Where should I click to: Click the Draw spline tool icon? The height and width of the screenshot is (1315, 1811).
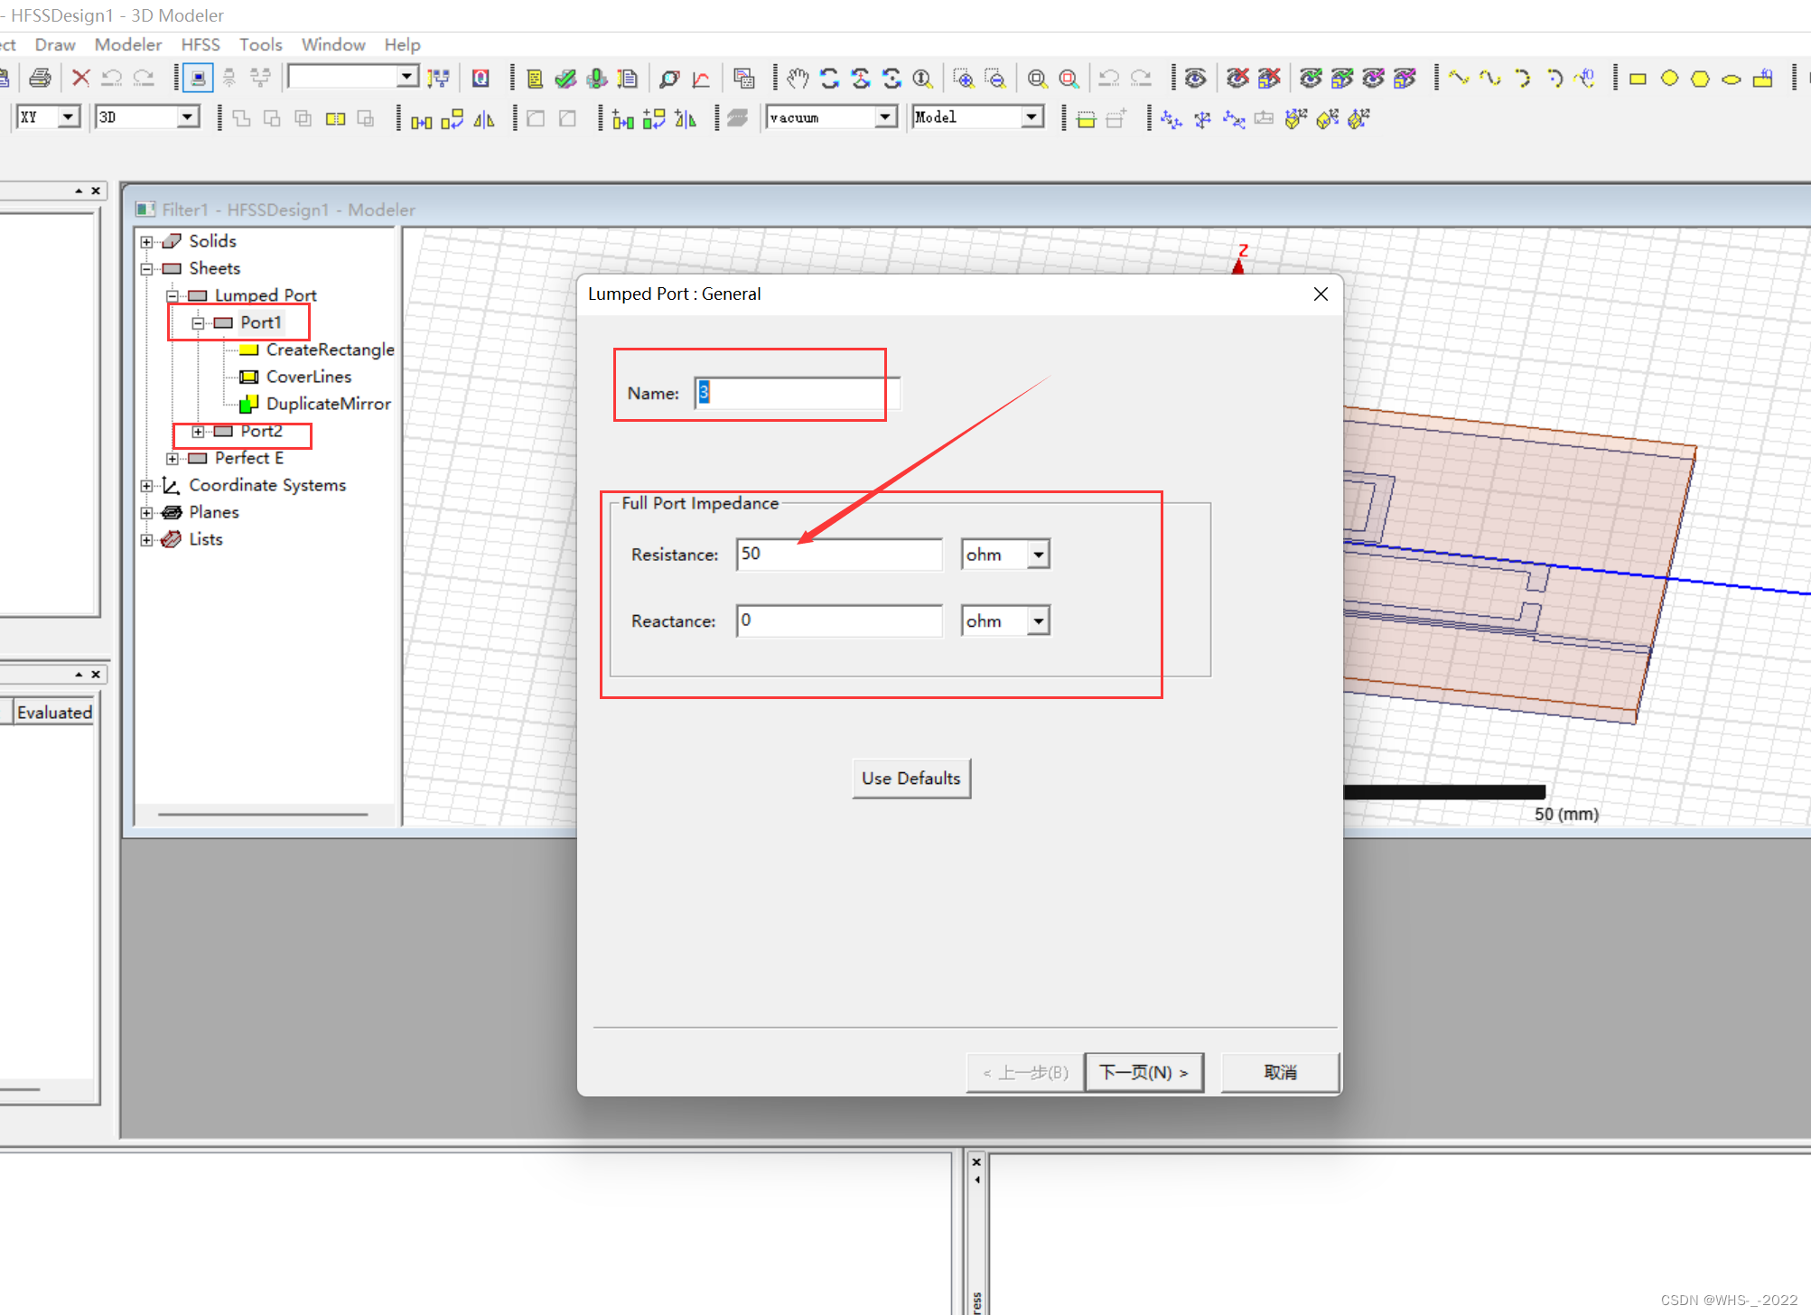[x=1489, y=79]
